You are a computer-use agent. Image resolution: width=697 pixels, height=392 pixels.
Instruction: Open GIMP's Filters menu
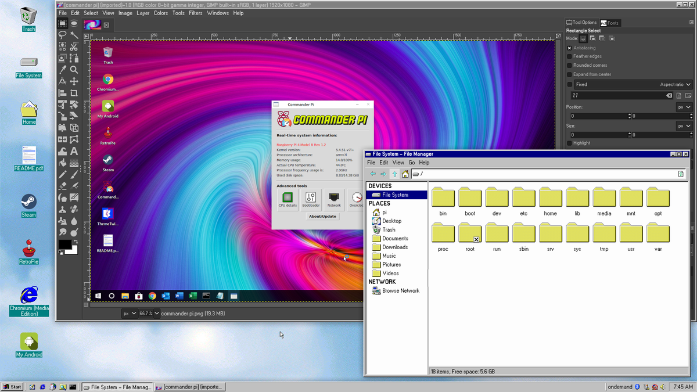[x=195, y=13]
